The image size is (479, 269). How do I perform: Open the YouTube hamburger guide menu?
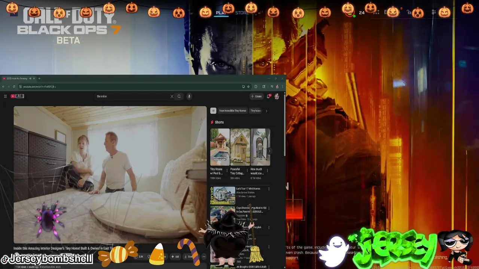click(5, 96)
